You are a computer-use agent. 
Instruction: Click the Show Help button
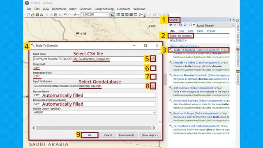coord(150,135)
